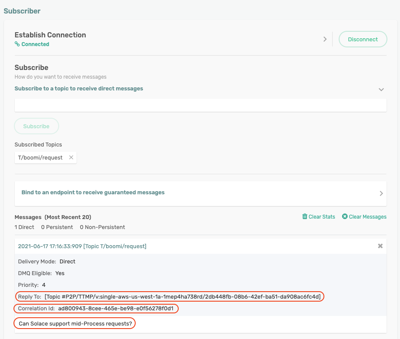Screen dimensions: 400x339
Task: Click the Clear Messages circle-x icon
Action: point(345,216)
